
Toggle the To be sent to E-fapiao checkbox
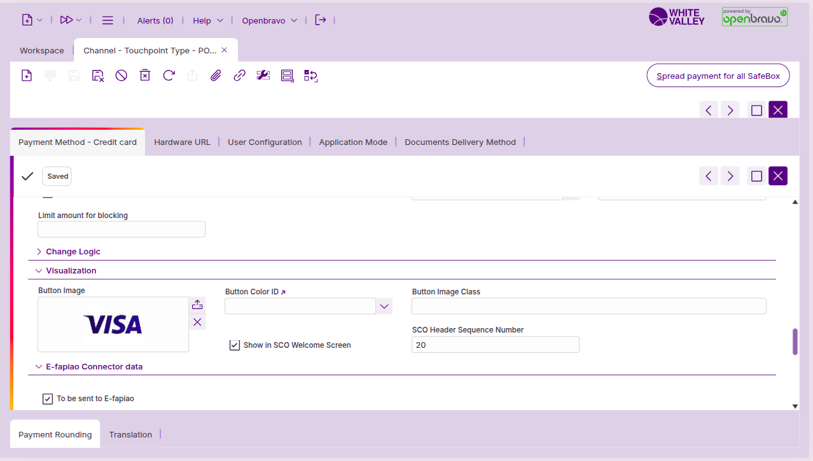tap(48, 399)
